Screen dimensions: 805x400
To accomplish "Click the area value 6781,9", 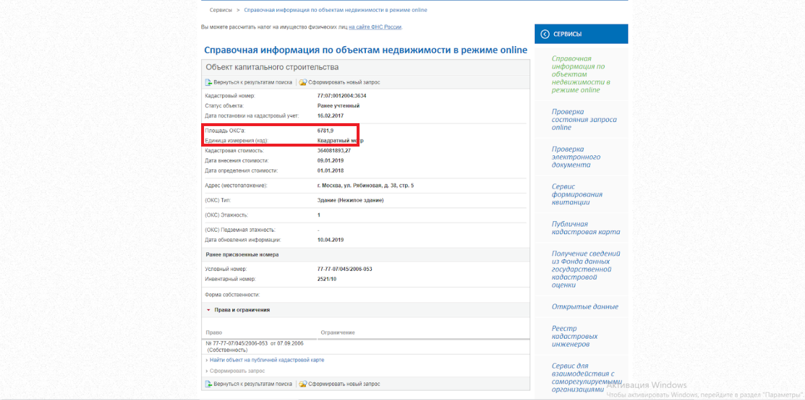I will [x=326, y=131].
